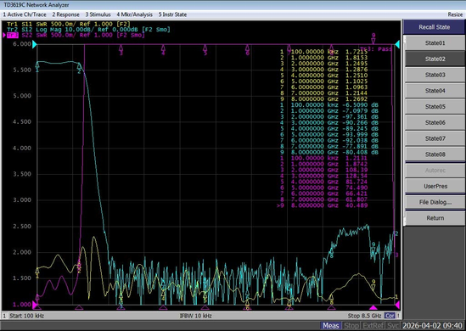
Task: Click marker 5 triangle at top of graph
Action: point(205,48)
